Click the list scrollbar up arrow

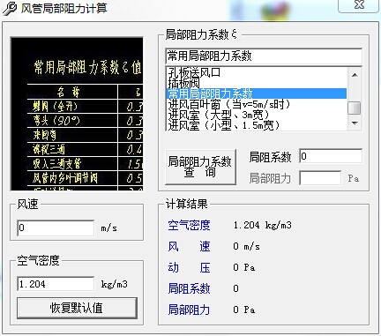click(355, 75)
